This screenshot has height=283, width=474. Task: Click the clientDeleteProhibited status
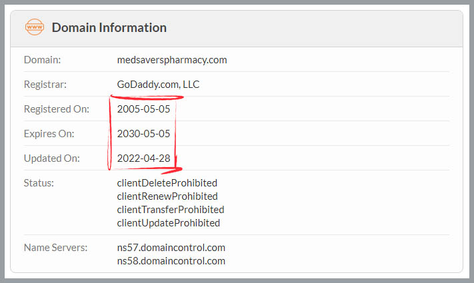[x=167, y=183]
